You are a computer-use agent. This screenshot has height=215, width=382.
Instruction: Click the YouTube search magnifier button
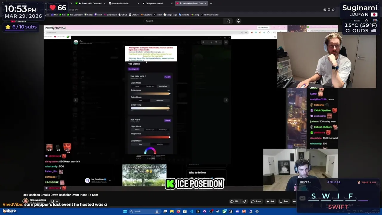click(x=228, y=21)
